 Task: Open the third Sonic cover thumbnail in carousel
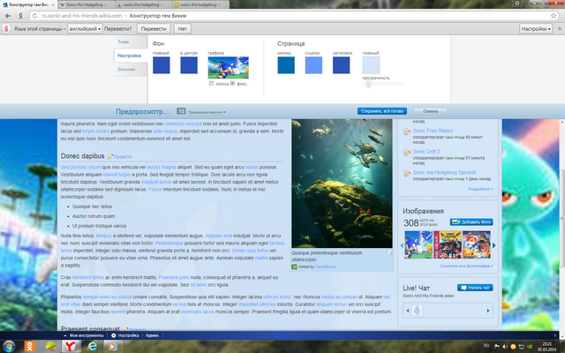[x=477, y=245]
